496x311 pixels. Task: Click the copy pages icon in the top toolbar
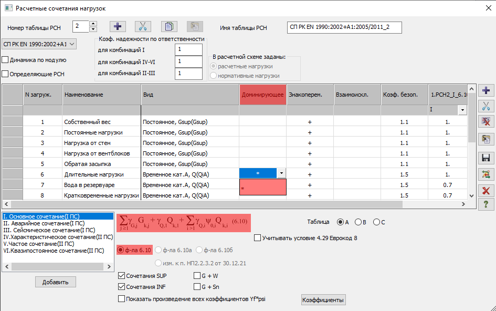pos(168,27)
